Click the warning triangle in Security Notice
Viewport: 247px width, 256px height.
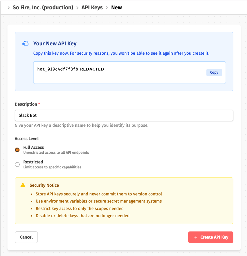click(x=22, y=185)
